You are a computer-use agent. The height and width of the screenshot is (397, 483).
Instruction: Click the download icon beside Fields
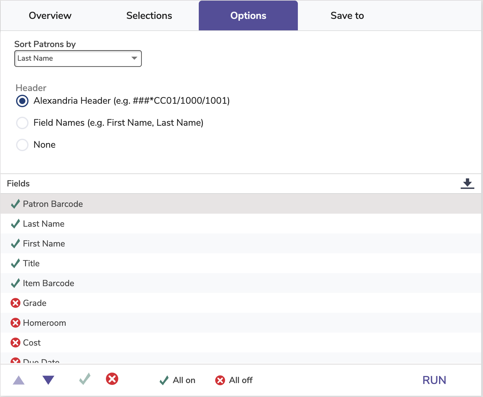pyautogui.click(x=467, y=184)
